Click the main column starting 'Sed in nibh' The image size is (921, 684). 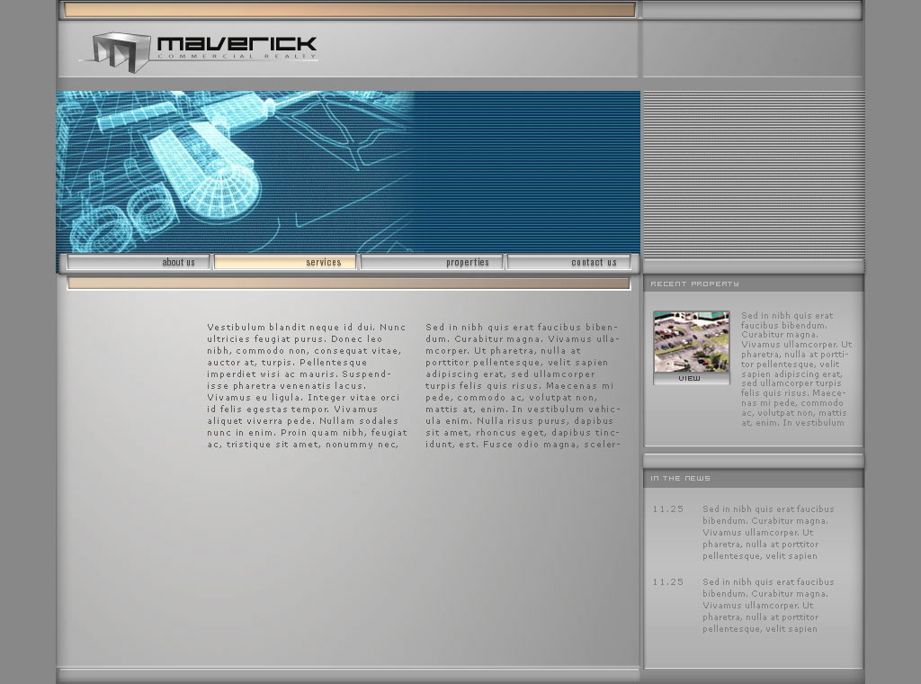522,385
